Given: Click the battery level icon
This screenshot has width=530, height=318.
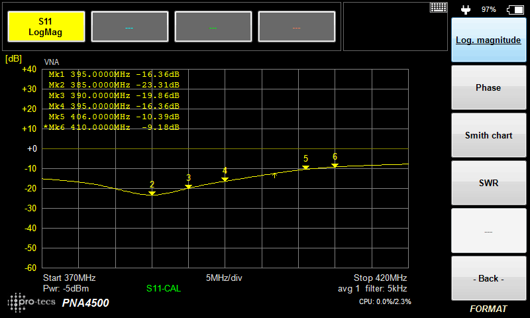Looking at the screenshot, I should click(x=514, y=9).
